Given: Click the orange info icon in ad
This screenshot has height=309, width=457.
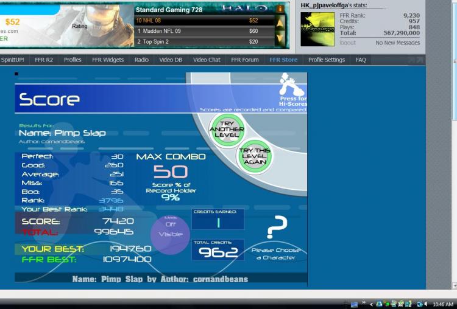Looking at the screenshot, I should point(280,9).
